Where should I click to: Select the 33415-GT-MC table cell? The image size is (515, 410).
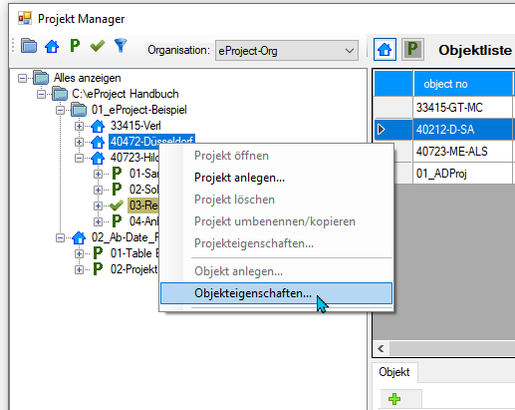[463, 108]
